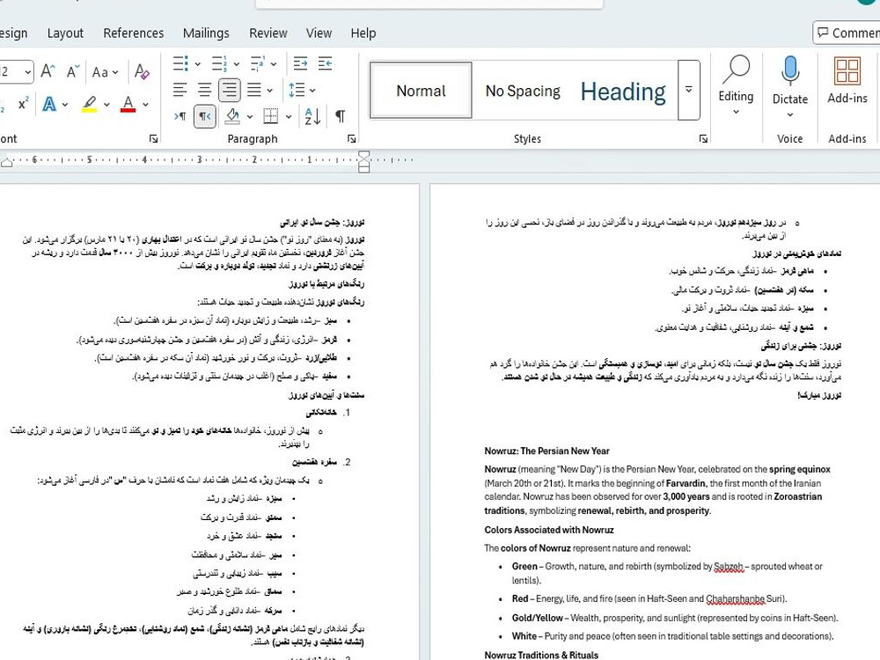Insert a bulleted list via the Bullets icon
Viewport: 880px width, 660px height.
180,63
